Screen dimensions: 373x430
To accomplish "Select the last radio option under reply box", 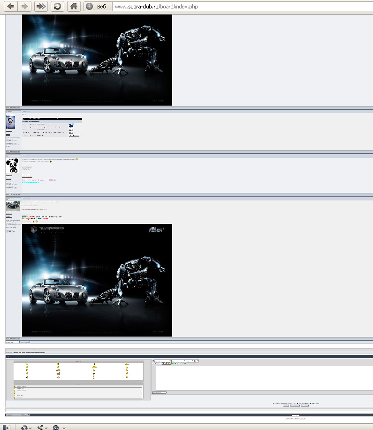I will pyautogui.click(x=310, y=403).
